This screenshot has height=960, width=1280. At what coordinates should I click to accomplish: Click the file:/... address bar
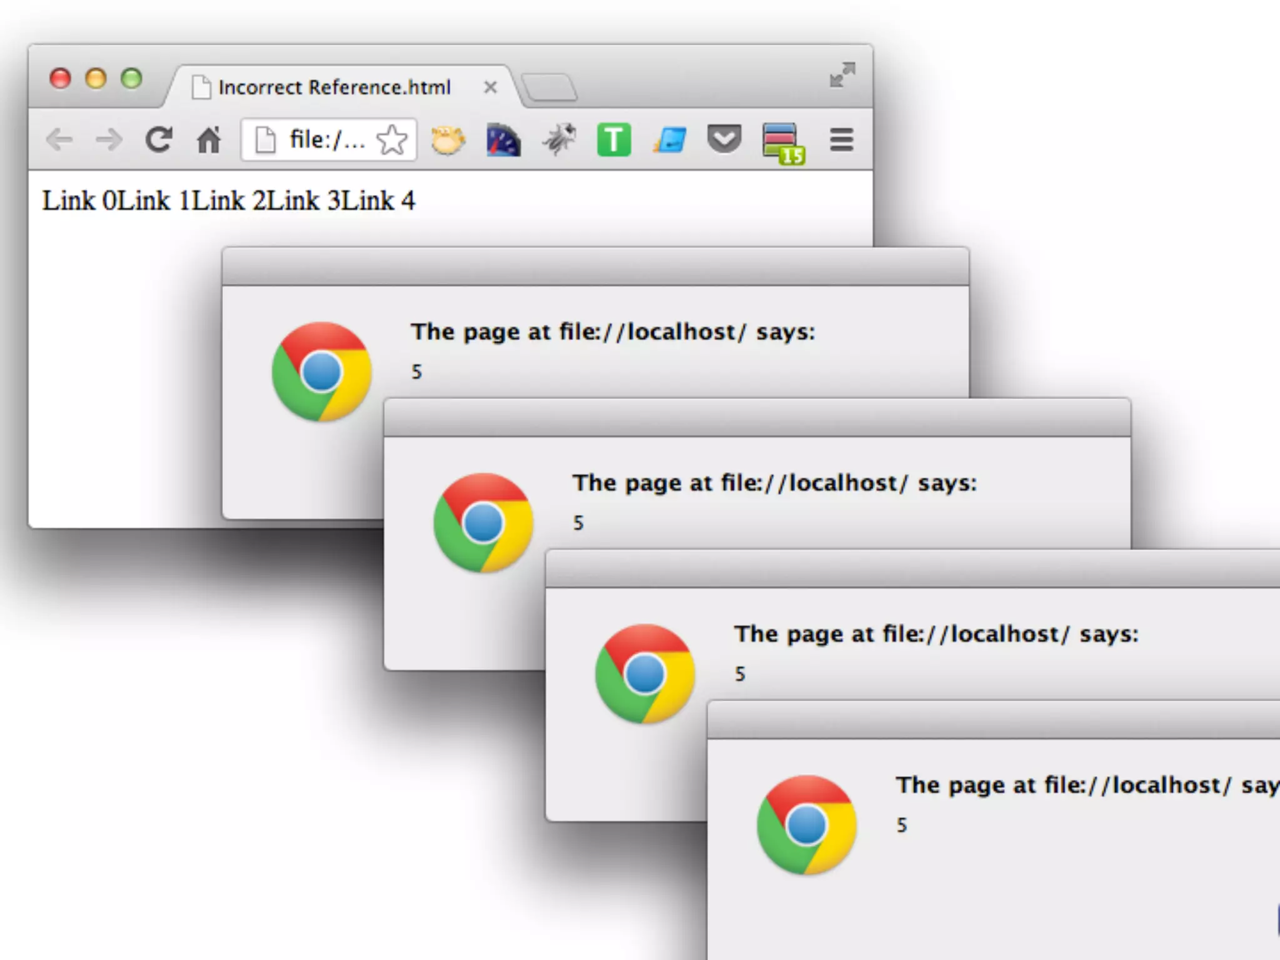(329, 139)
